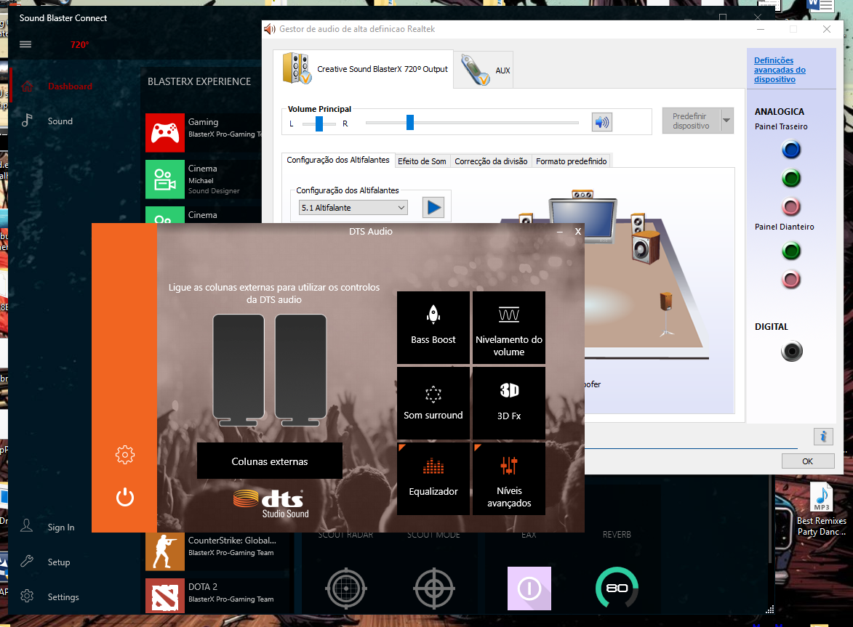Minimize the DTS Audio window
Image resolution: width=853 pixels, height=627 pixels.
coord(560,232)
